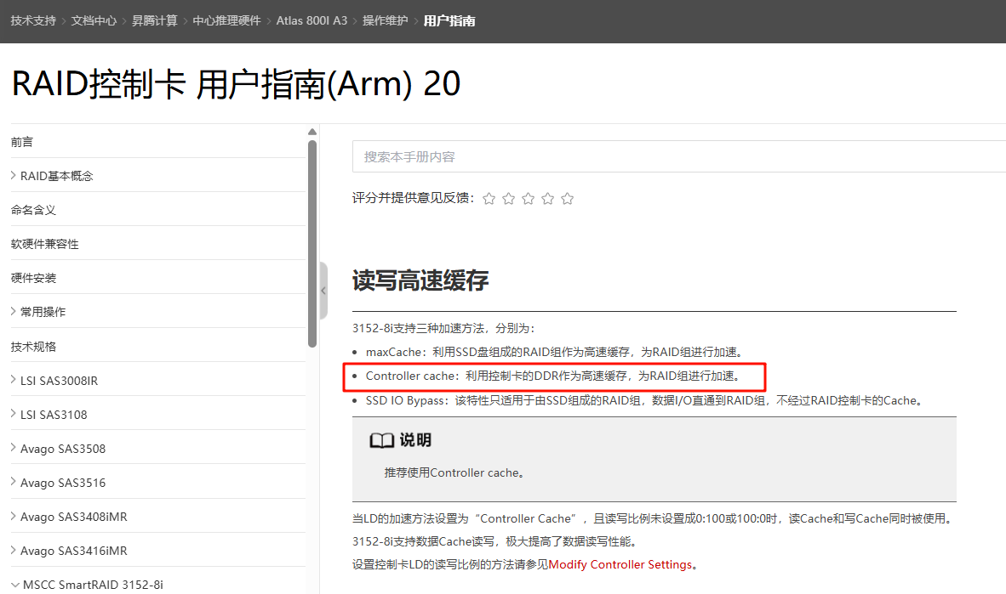Screen dimensions: 1006x594
Task: Expand the LSI SAS3108 chapter
Action: (x=14, y=415)
